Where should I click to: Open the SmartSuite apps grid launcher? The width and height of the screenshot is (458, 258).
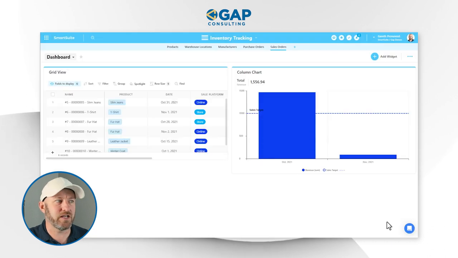click(x=46, y=38)
